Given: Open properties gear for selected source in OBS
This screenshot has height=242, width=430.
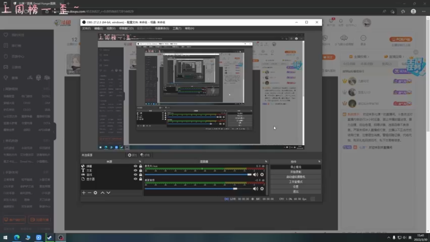Looking at the screenshot, I should point(132,155).
